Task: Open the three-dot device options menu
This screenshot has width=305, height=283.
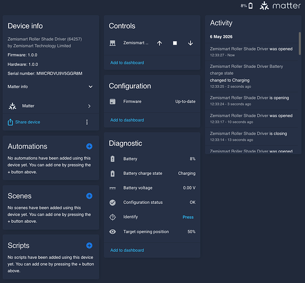Action: point(87,122)
